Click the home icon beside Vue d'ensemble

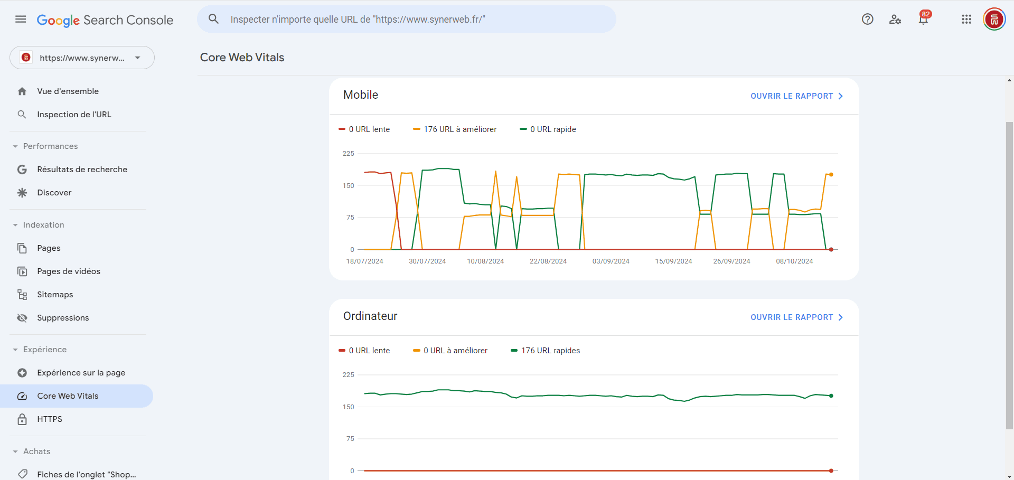click(22, 91)
